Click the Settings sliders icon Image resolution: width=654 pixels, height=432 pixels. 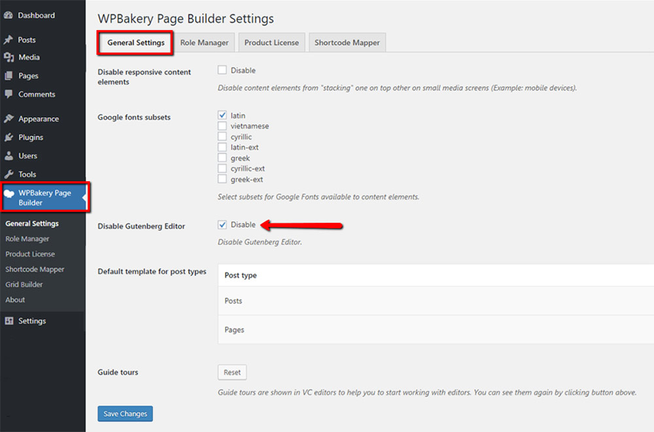coord(9,321)
